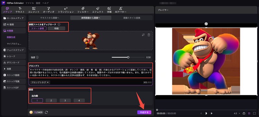
Task: Open the メディア toolbar tab
Action: pos(7,10)
